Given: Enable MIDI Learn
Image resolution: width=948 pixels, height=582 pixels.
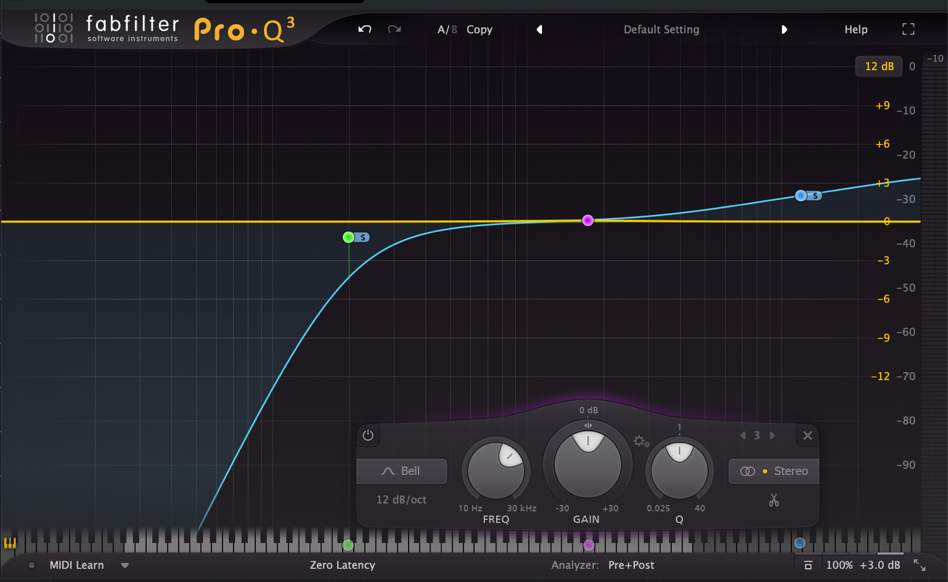Looking at the screenshot, I should point(76,565).
